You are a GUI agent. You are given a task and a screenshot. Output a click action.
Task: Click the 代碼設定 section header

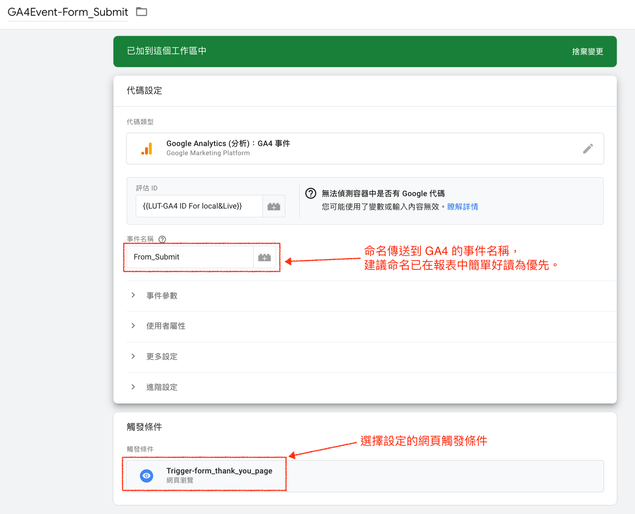[144, 91]
